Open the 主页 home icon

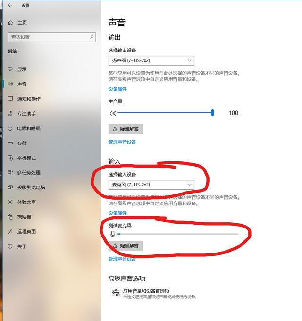pyautogui.click(x=10, y=23)
